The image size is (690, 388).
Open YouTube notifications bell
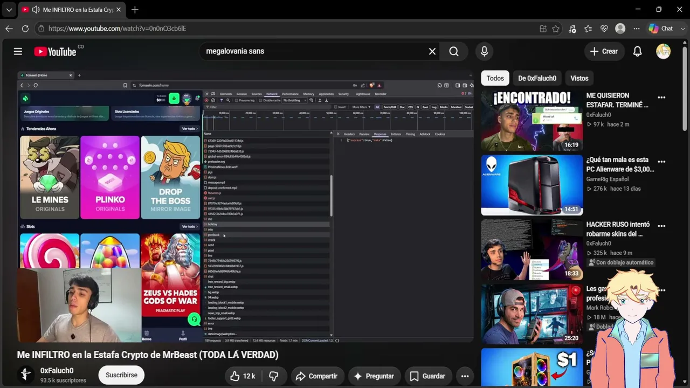click(637, 51)
